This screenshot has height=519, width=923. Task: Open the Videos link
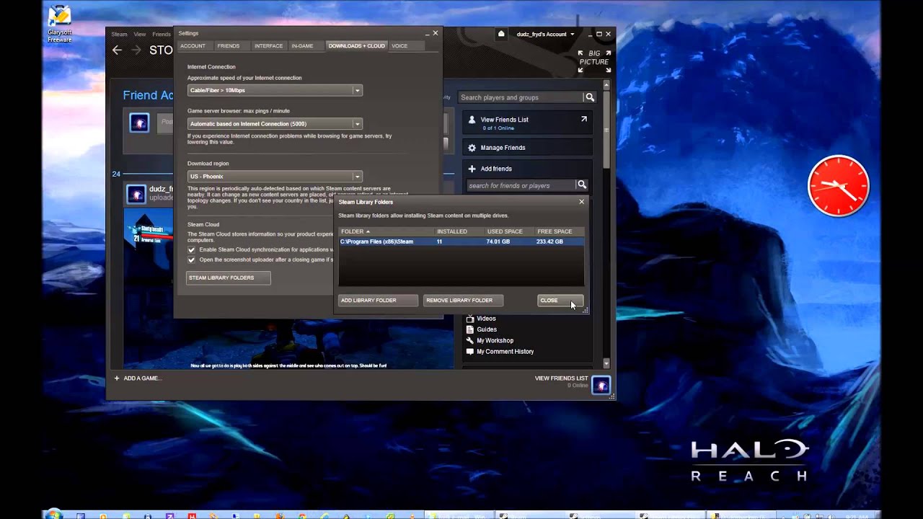click(x=486, y=319)
